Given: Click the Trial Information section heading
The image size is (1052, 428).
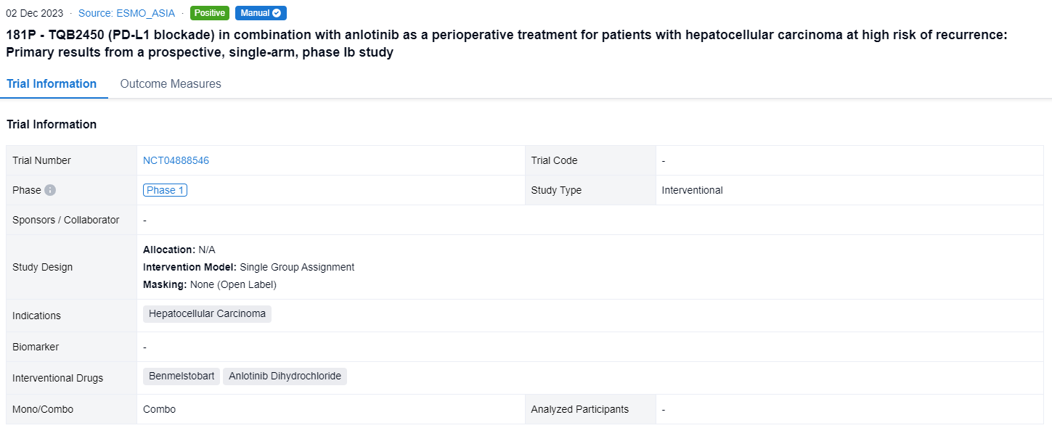Looking at the screenshot, I should [x=52, y=125].
